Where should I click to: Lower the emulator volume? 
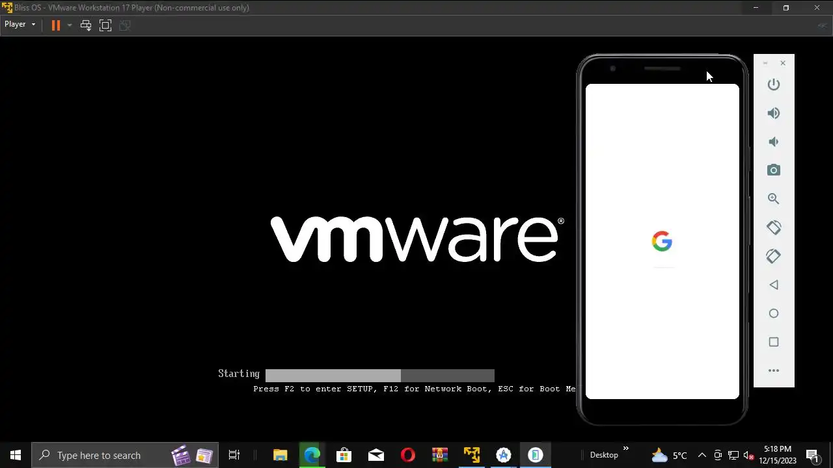pos(773,142)
